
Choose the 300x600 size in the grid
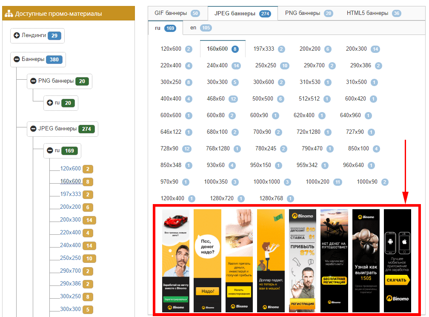(269, 82)
